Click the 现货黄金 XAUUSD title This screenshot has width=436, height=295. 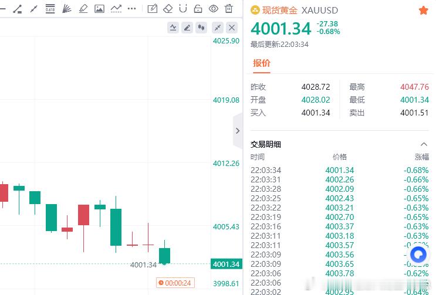pos(300,11)
